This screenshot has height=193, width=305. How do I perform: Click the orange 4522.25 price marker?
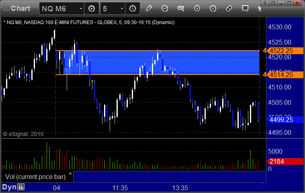pyautogui.click(x=285, y=51)
